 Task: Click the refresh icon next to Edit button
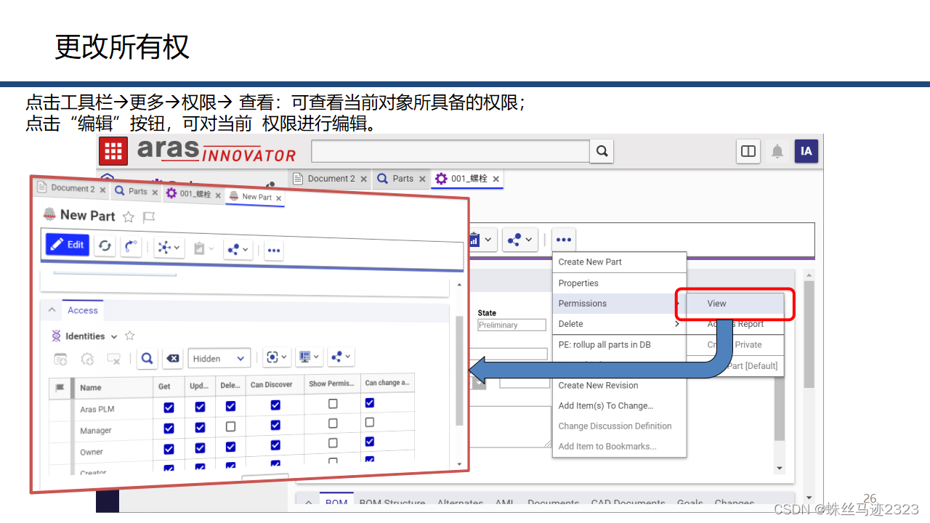(x=104, y=246)
